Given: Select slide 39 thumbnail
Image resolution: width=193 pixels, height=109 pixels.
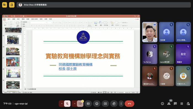Looking at the screenshot, I should [x=13, y=84].
